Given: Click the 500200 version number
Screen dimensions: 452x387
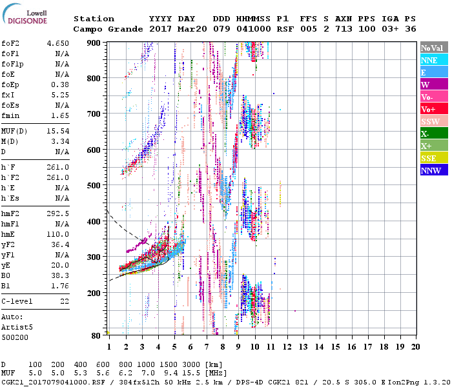Looking at the screenshot, I should pos(15,338).
